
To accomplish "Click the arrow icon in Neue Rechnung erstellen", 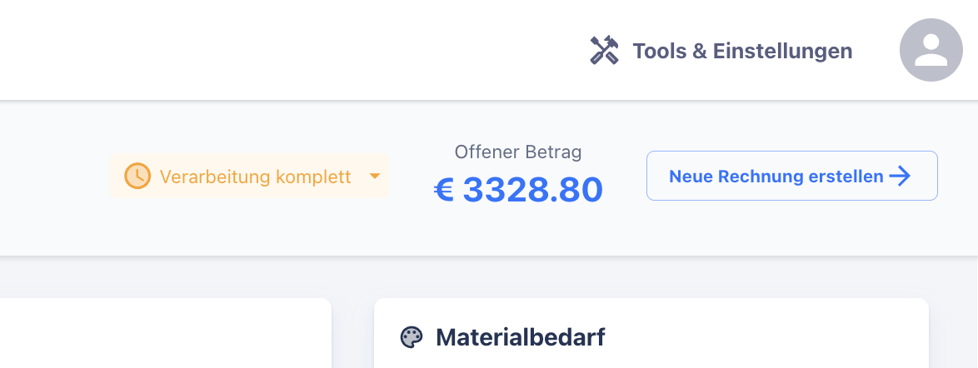I will pyautogui.click(x=900, y=176).
